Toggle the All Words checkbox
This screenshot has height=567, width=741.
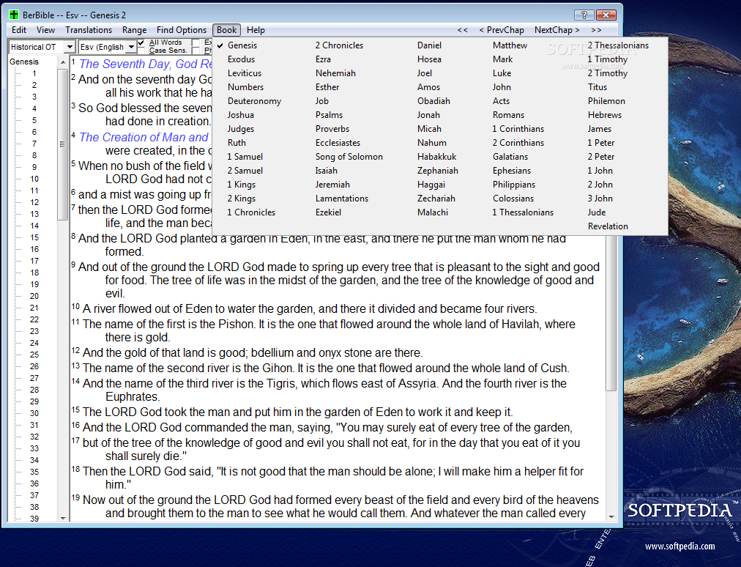pyautogui.click(x=141, y=43)
